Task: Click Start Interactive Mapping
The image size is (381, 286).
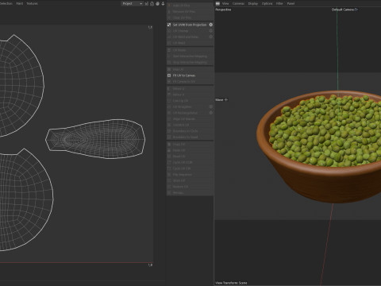Action: [190, 56]
